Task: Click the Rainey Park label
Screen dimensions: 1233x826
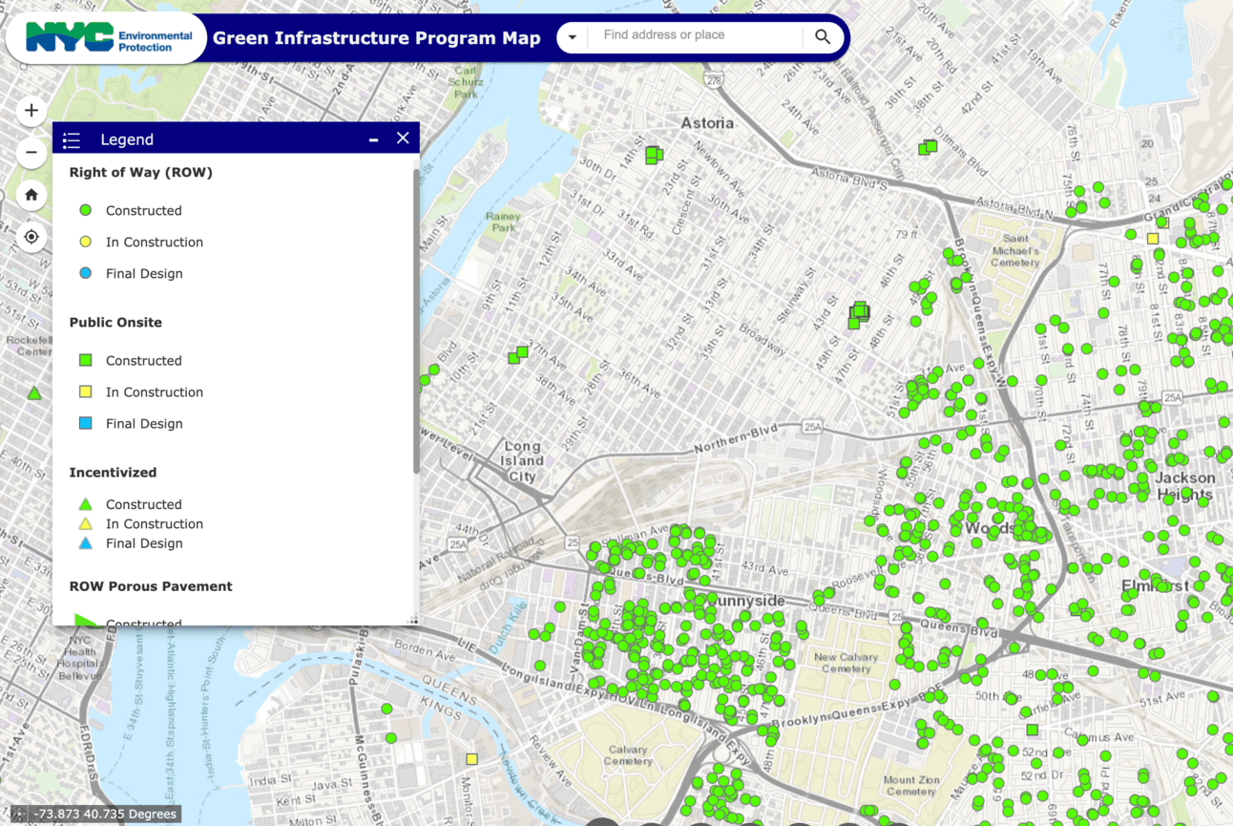Action: coord(503,222)
